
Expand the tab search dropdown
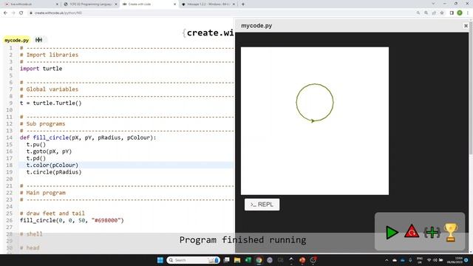pyautogui.click(x=434, y=4)
